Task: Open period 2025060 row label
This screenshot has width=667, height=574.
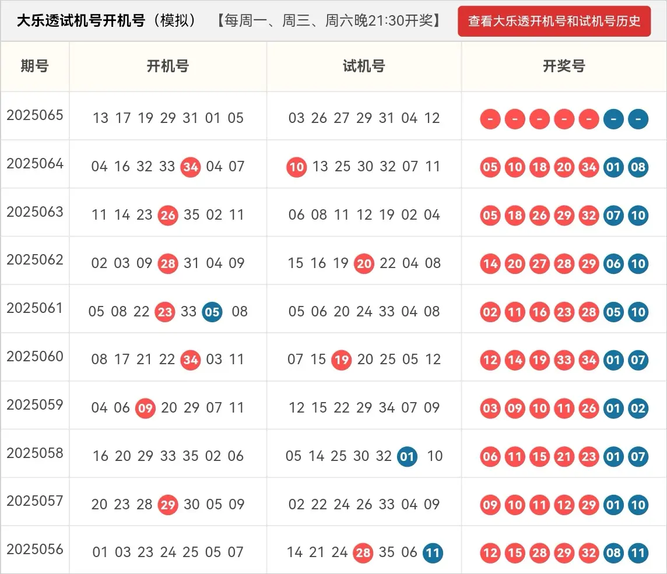Action: click(x=35, y=356)
